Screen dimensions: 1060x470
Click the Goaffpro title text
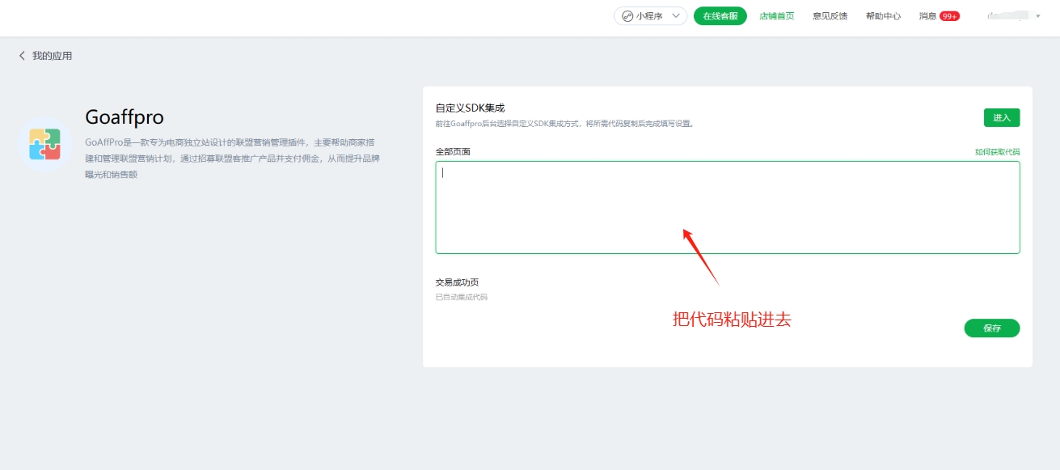[125, 117]
